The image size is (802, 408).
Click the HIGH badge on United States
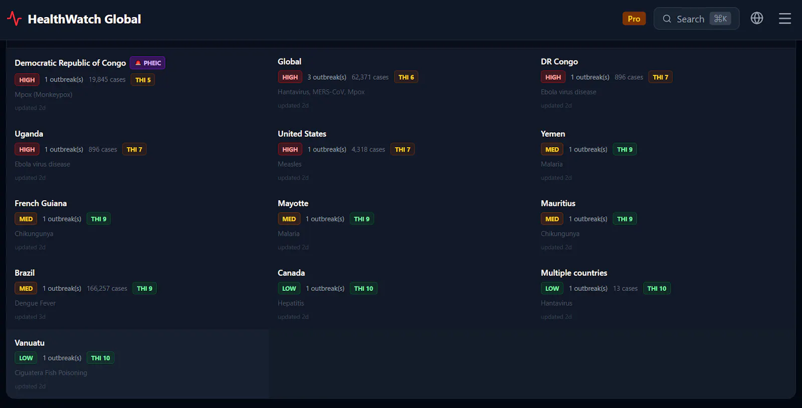coord(290,149)
